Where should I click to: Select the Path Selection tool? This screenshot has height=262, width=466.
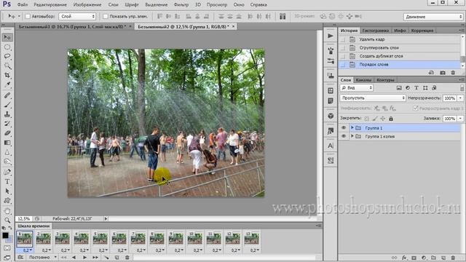click(x=7, y=191)
